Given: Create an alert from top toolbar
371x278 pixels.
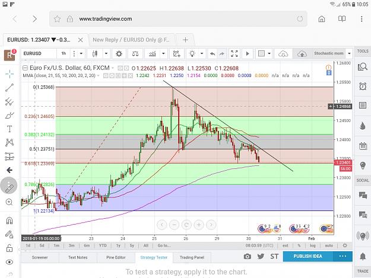Looking at the screenshot, I should [176, 54].
